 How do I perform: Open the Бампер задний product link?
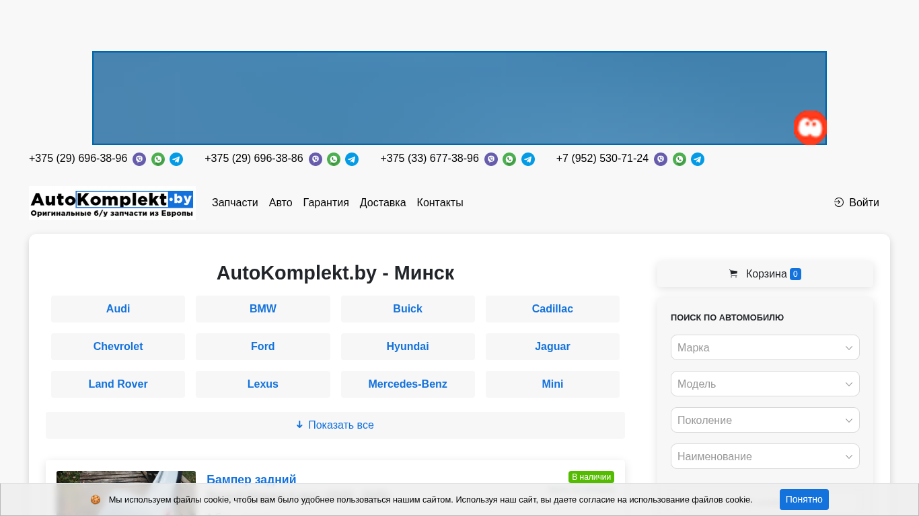pyautogui.click(x=252, y=479)
